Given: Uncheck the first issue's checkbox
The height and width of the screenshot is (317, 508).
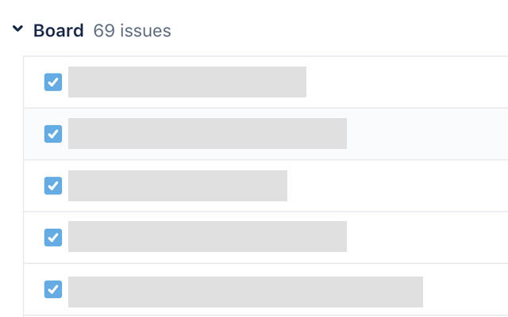Looking at the screenshot, I should [53, 82].
